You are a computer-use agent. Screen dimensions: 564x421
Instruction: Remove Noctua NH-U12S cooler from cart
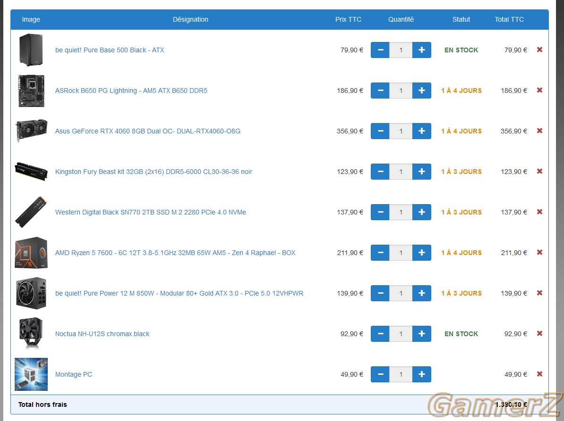539,333
